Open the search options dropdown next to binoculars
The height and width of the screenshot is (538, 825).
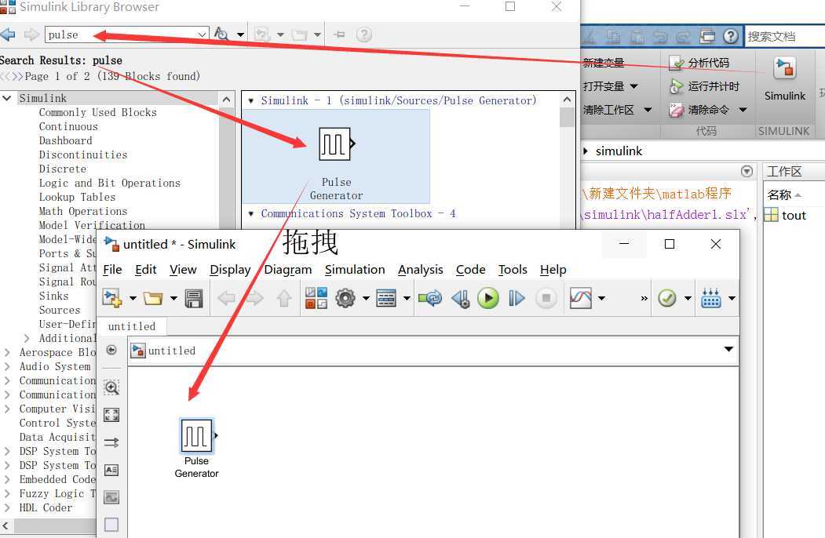240,35
